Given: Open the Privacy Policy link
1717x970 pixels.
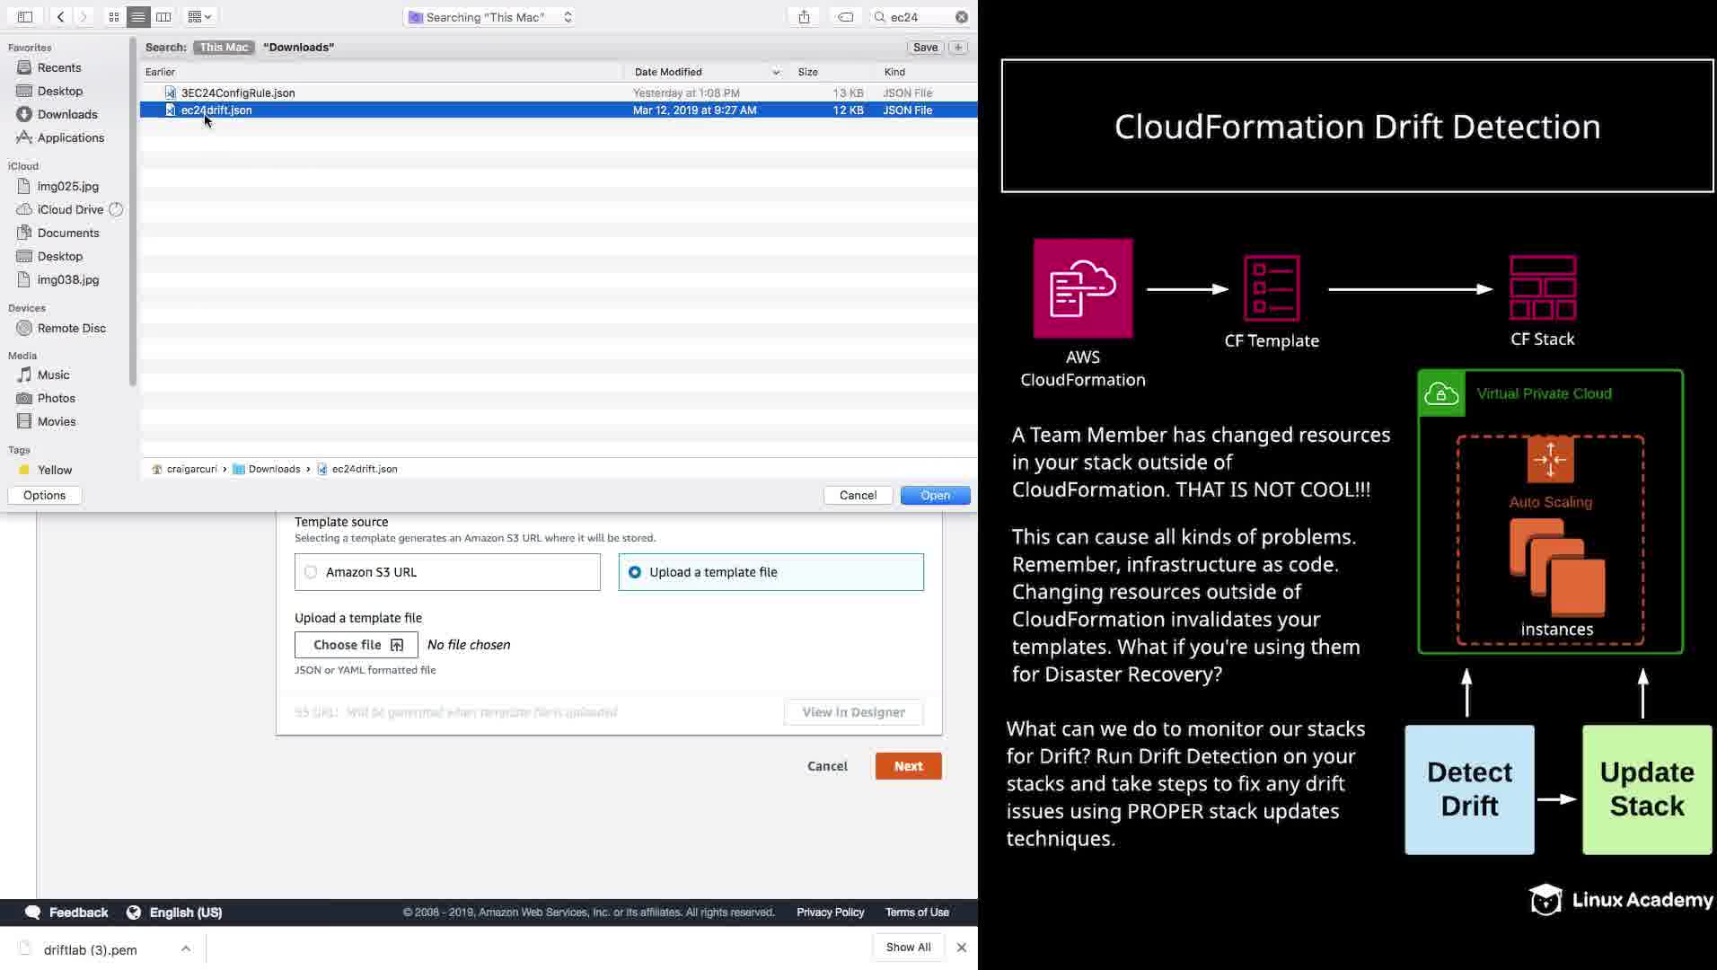Looking at the screenshot, I should (x=830, y=913).
